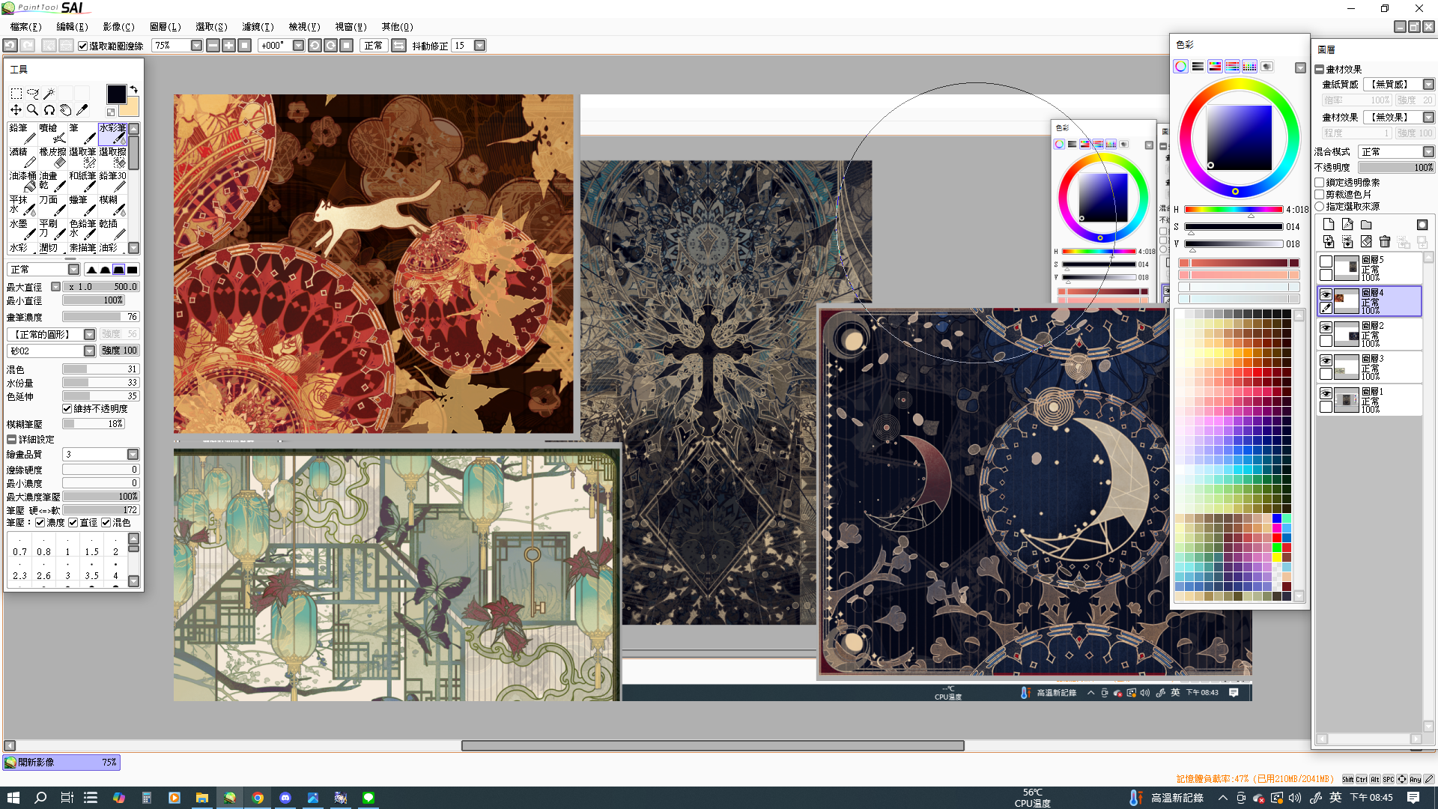Select the move tool
Viewport: 1438px width, 809px height.
(16, 110)
